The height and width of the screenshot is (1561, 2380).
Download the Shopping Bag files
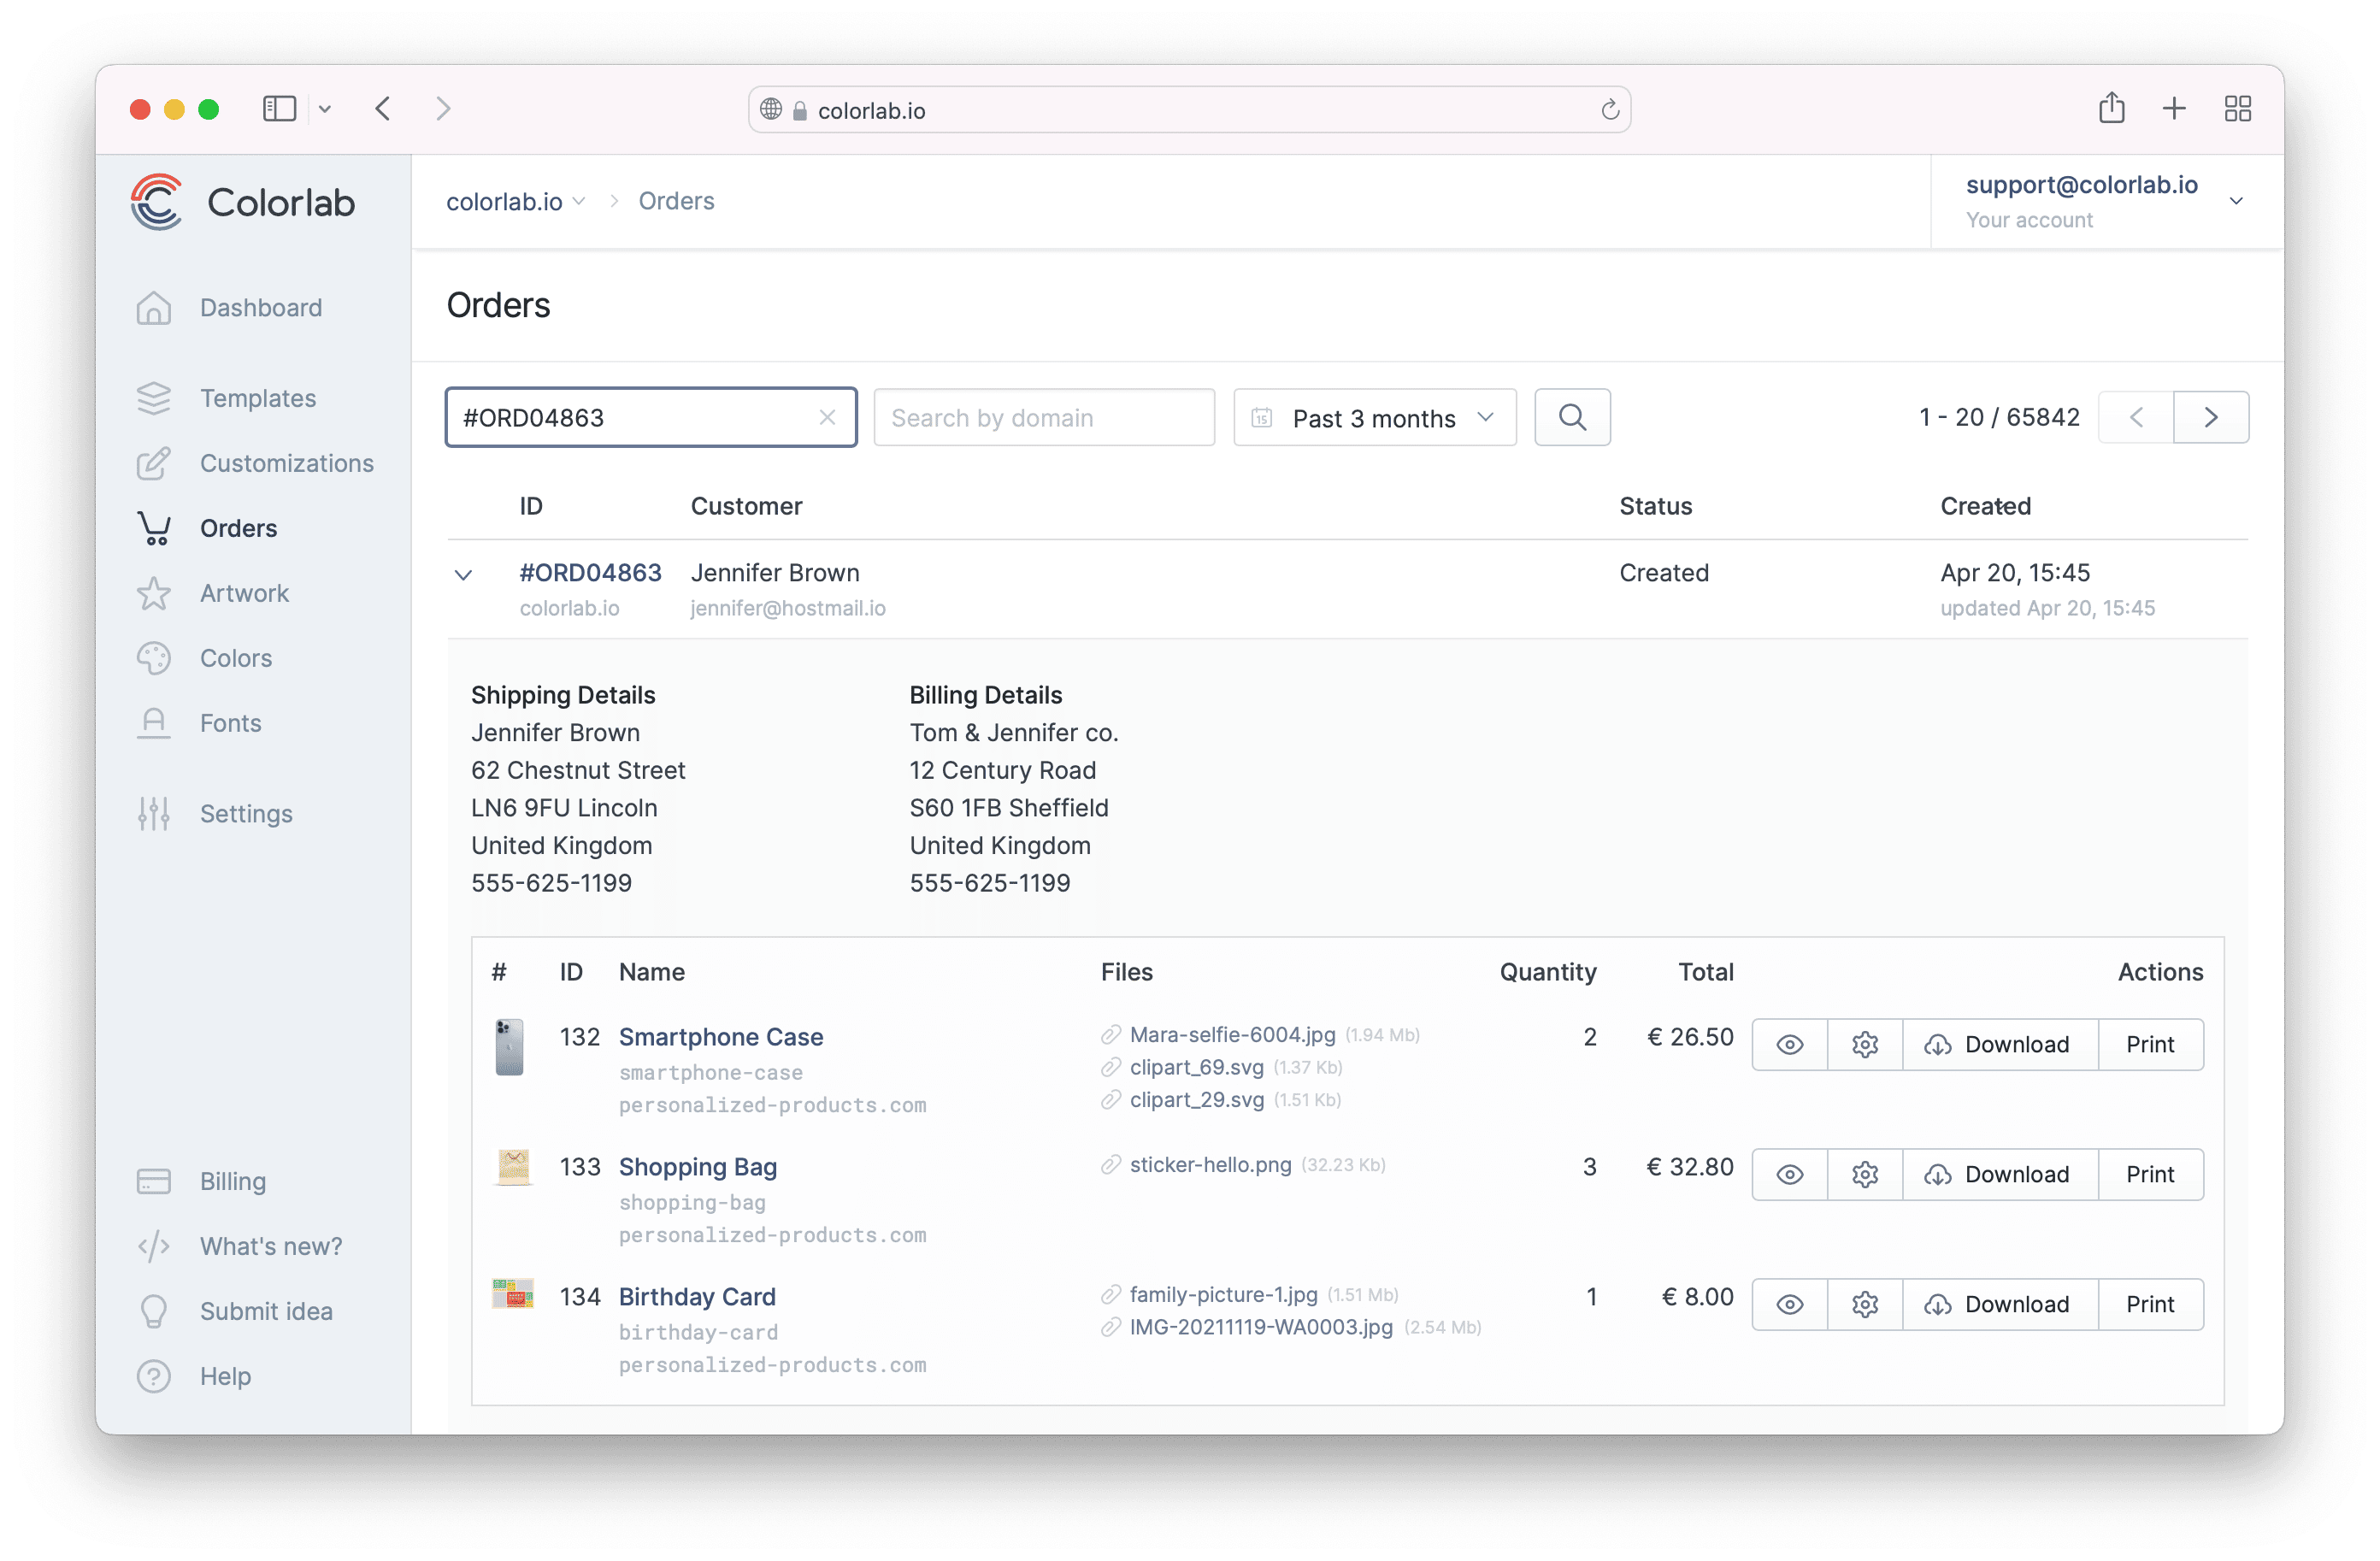click(x=1998, y=1174)
